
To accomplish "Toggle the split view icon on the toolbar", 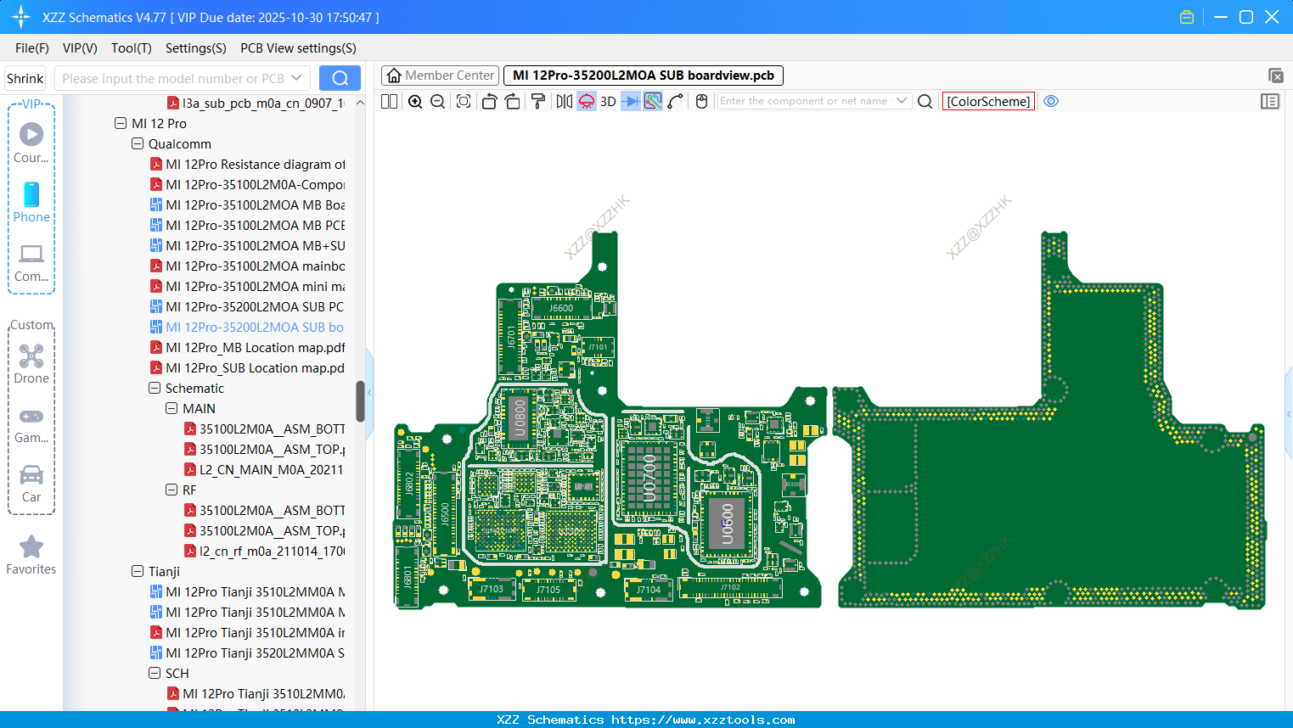I will [x=388, y=101].
